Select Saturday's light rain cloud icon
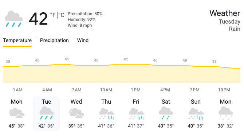Image resolution: width=244 pixels, height=137 pixels. (166, 113)
